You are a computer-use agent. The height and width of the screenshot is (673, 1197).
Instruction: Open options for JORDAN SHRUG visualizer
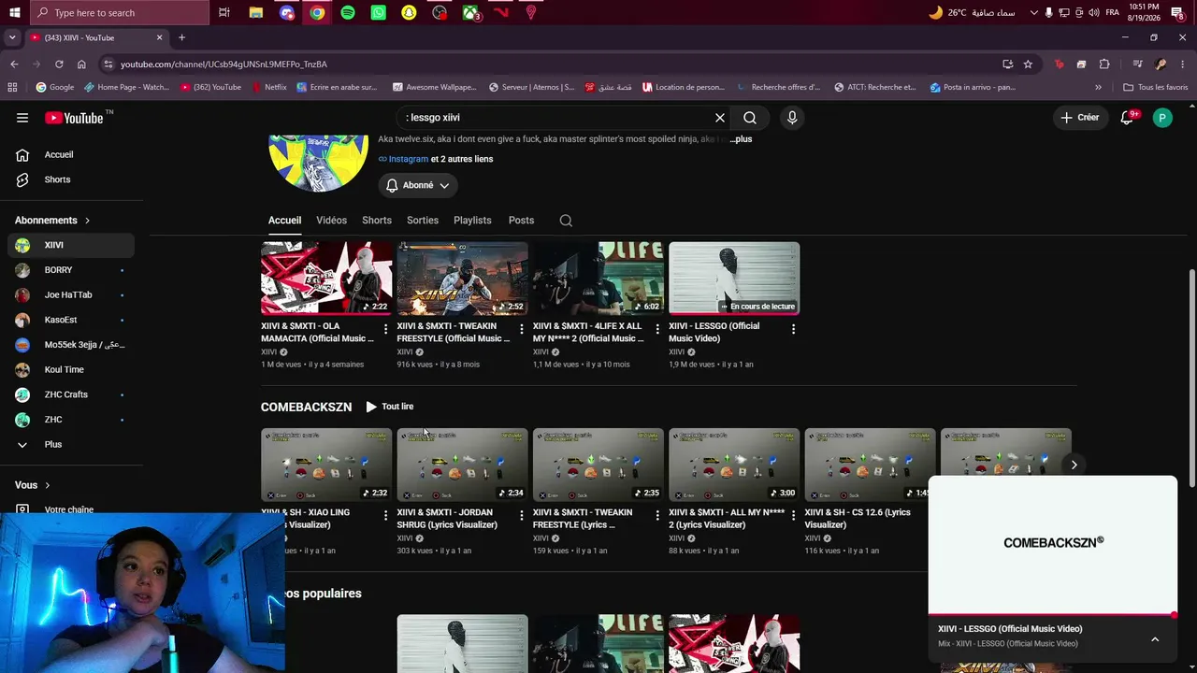tap(522, 515)
